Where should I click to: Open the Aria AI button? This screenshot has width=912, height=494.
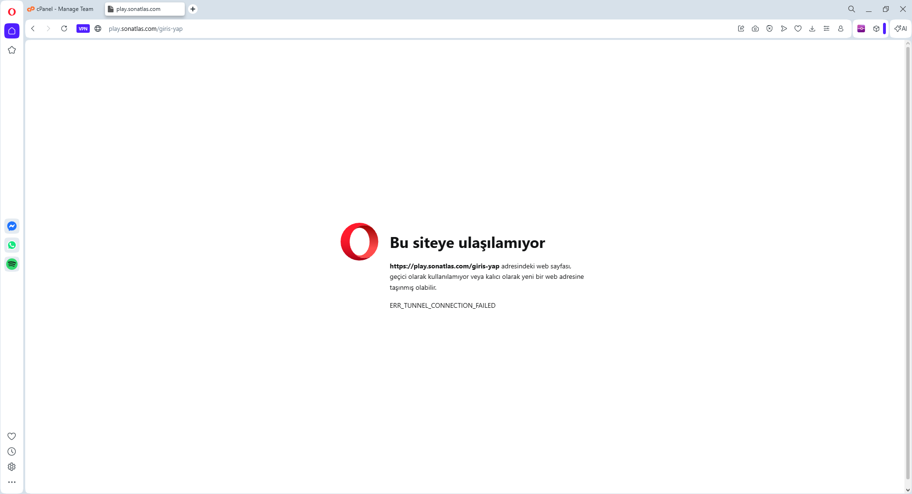click(x=901, y=28)
